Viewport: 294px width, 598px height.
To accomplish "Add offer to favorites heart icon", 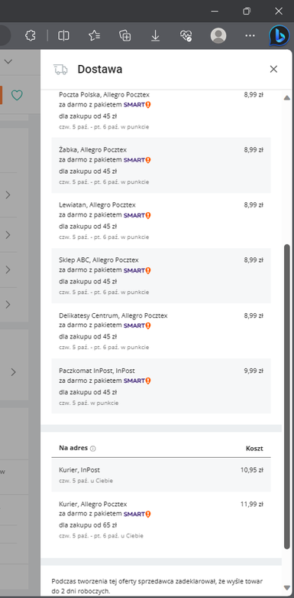I will pyautogui.click(x=17, y=95).
